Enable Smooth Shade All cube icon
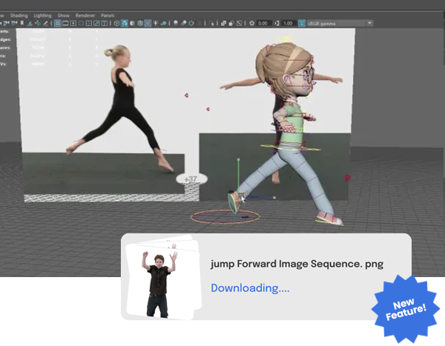Screen dimensions: 445x346 125,23
